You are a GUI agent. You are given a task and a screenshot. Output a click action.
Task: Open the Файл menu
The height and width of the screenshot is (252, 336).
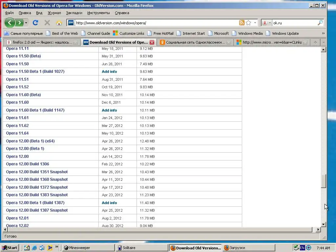[x=9, y=13]
